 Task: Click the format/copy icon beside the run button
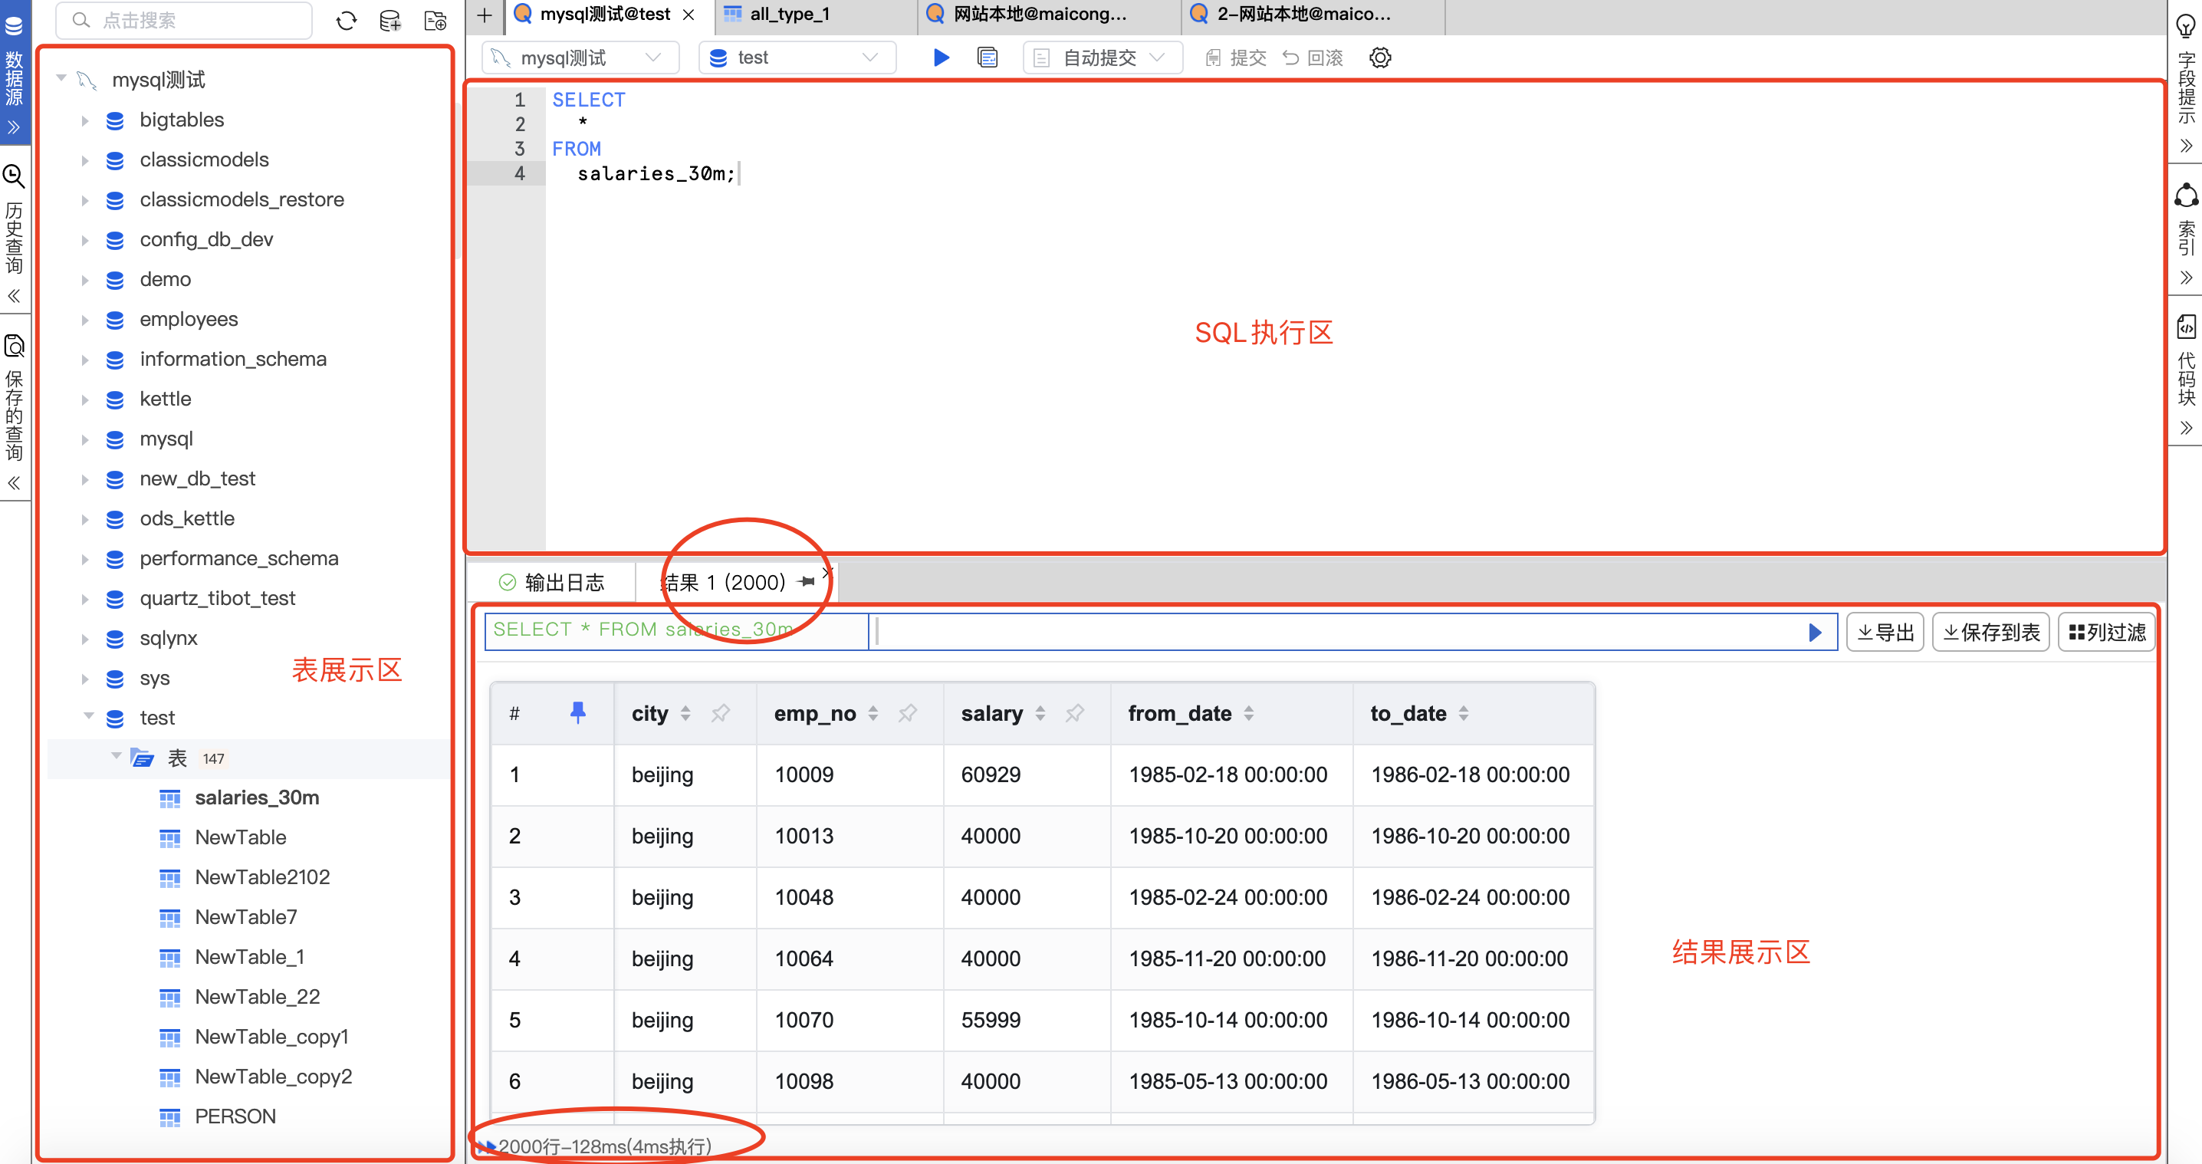[988, 58]
